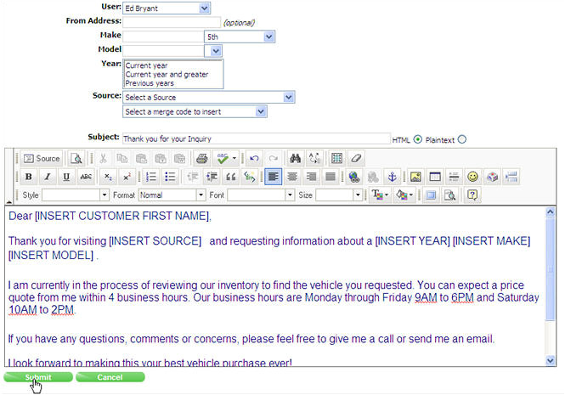
Task: Click the Insert Page Break icon
Action: point(511,177)
